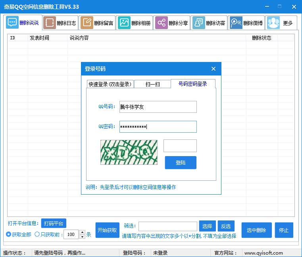The height and width of the screenshot is (257, 302).
Task: Click the 选中删除 button
Action: (256, 230)
